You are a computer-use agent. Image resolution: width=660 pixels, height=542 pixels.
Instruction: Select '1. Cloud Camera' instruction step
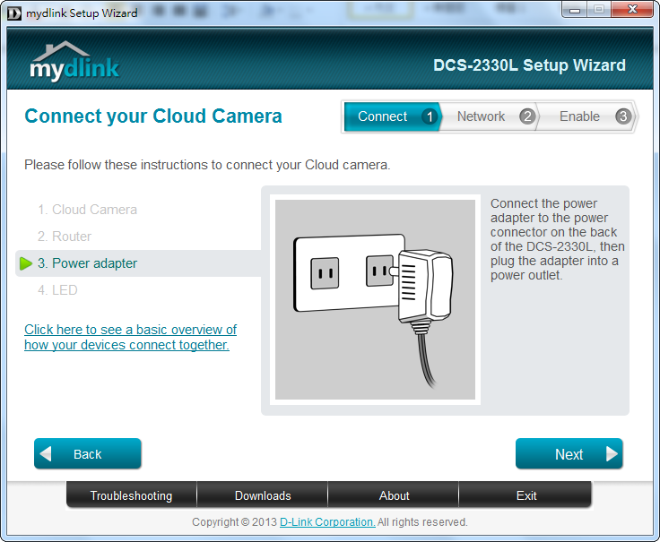click(88, 210)
